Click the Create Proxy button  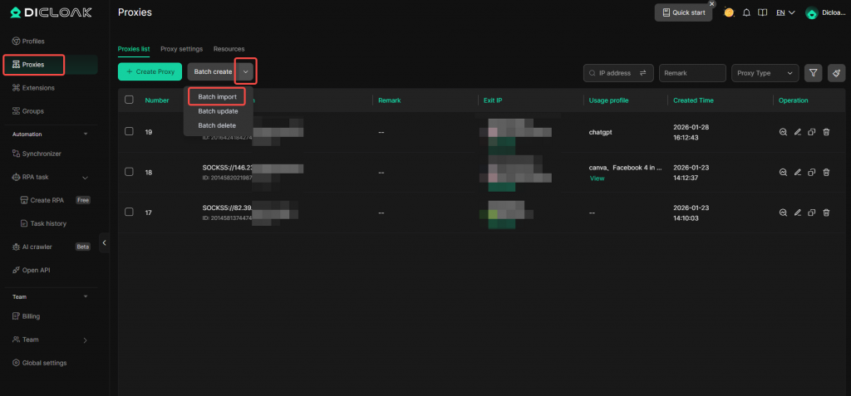point(150,72)
